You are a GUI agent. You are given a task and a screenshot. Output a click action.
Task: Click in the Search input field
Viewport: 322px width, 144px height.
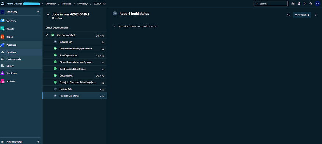tap(271, 4)
